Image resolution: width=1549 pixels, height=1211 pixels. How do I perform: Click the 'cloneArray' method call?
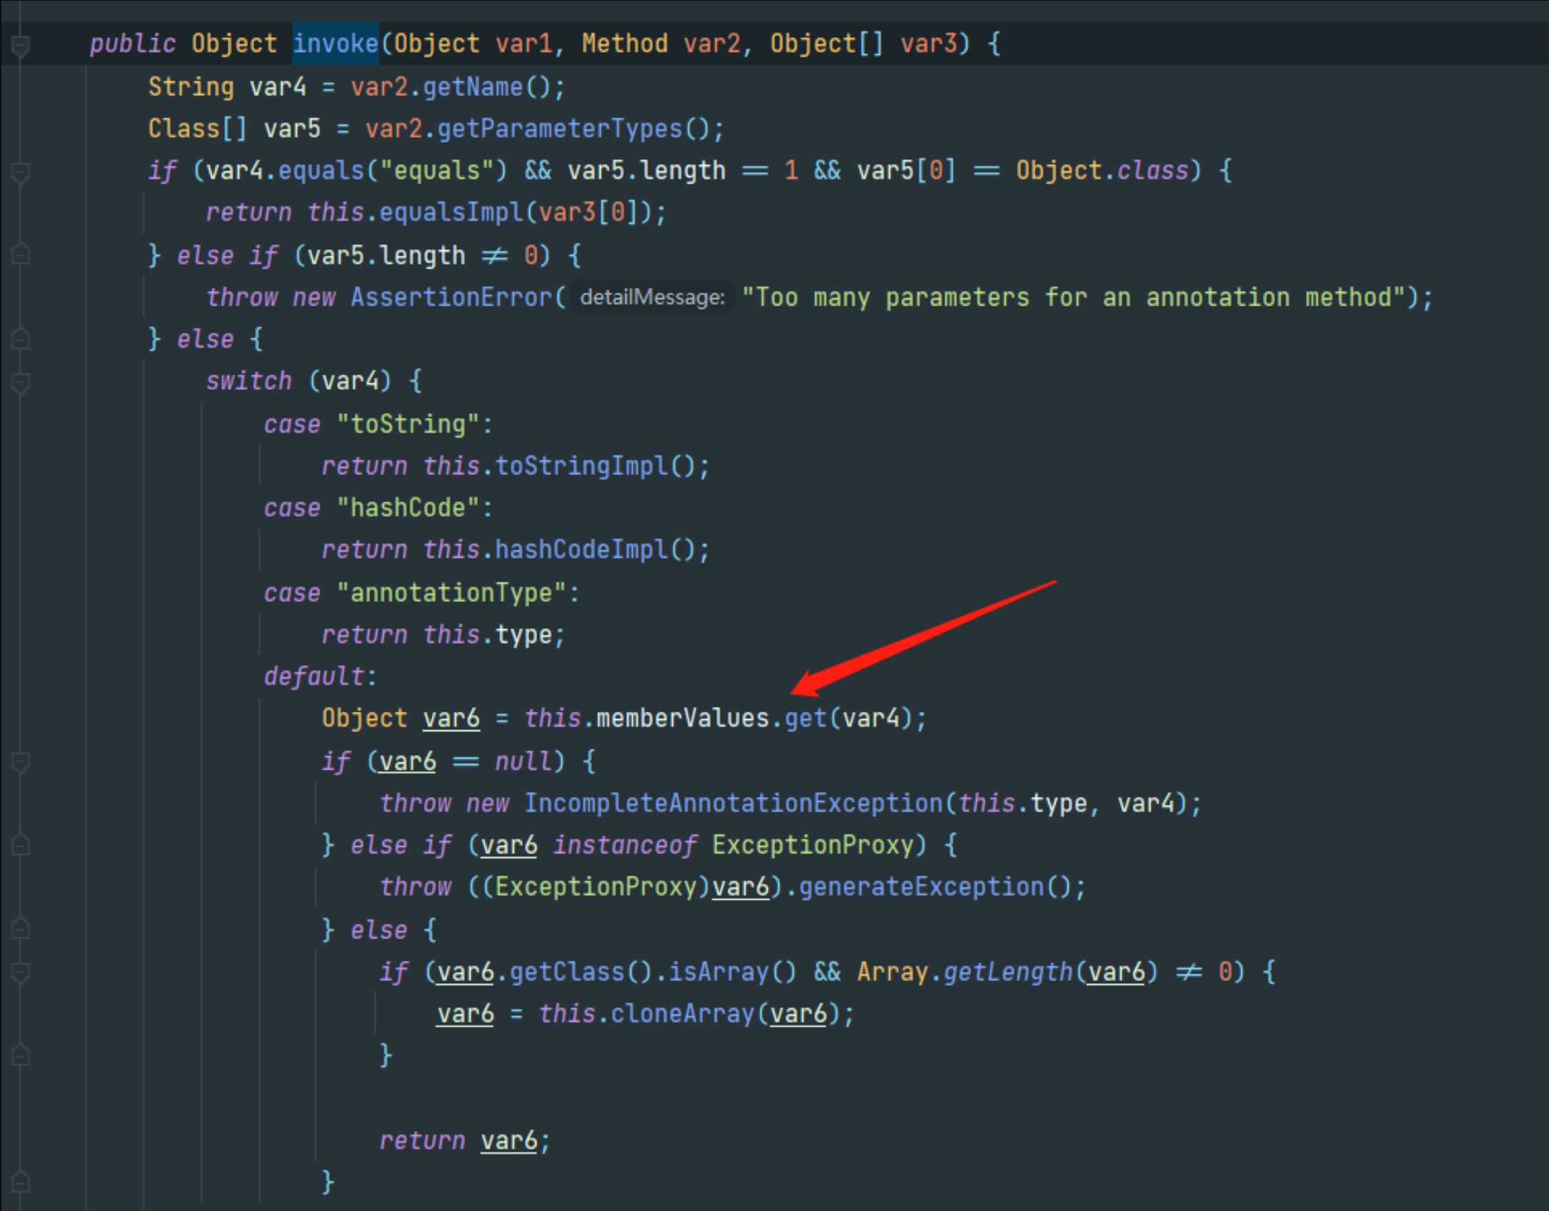[683, 1014]
